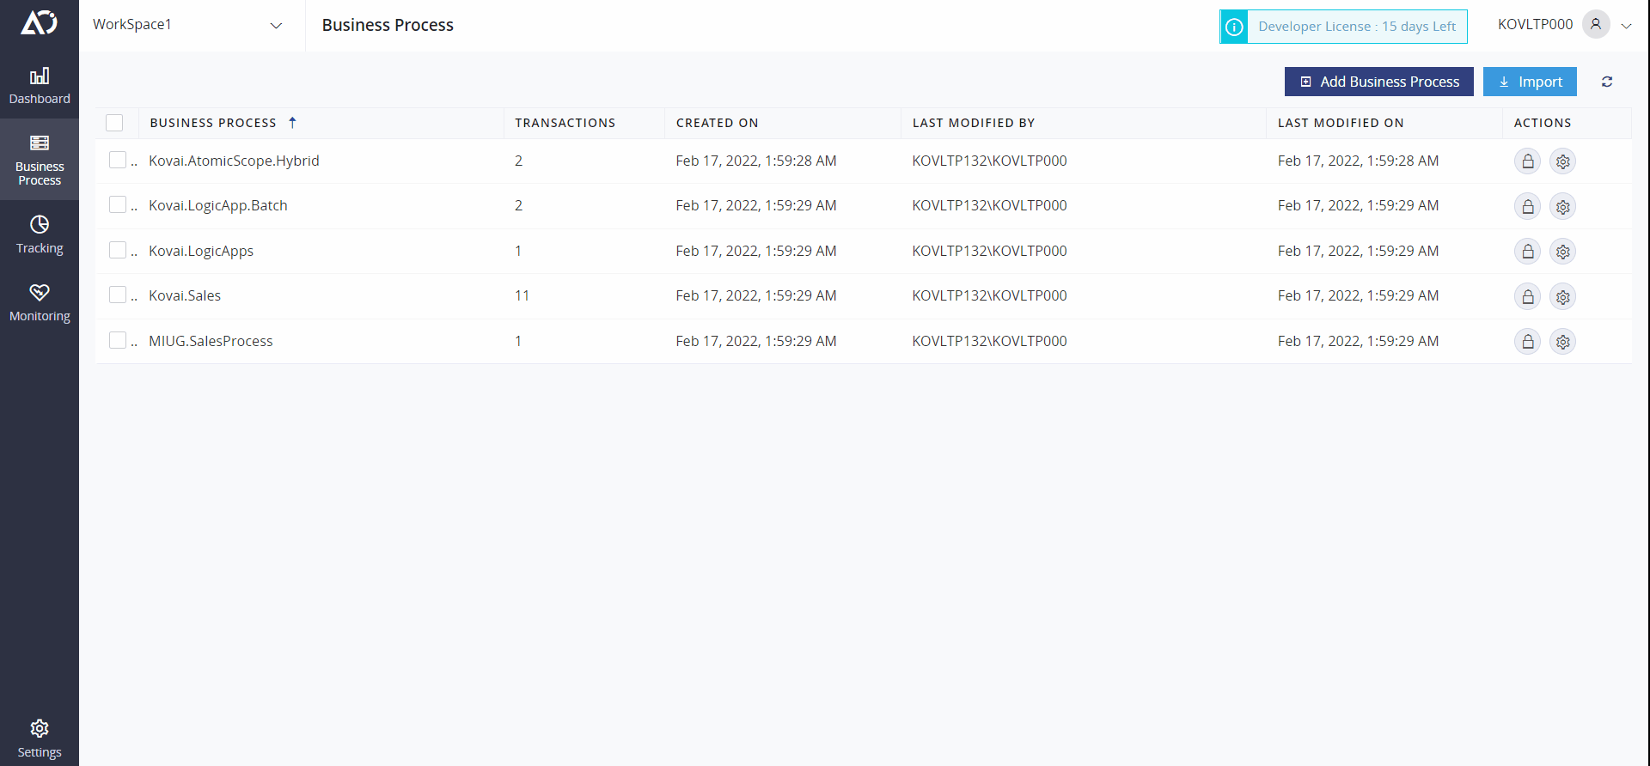Open gear settings for MIUG.SalesProcess

point(1562,342)
